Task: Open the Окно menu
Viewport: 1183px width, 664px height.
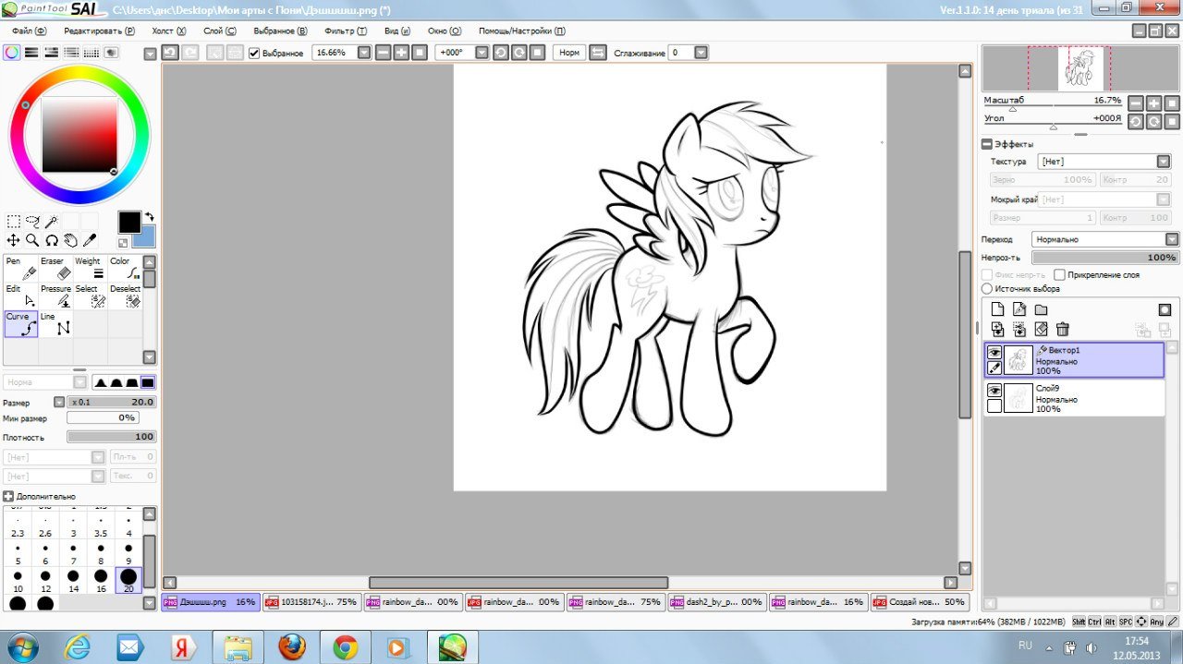Action: click(445, 30)
